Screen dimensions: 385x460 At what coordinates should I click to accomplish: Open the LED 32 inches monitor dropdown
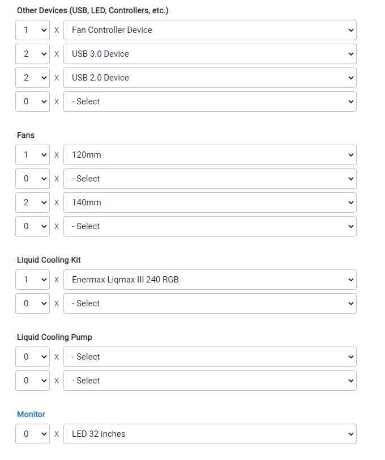[x=209, y=433]
